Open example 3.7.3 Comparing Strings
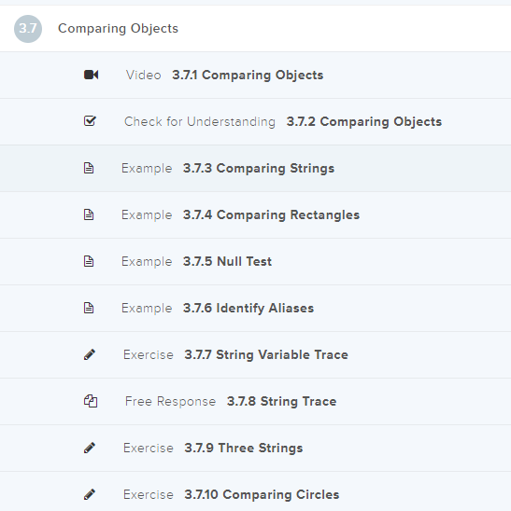 [255, 168]
